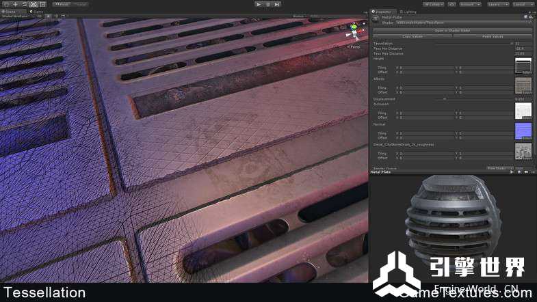The height and width of the screenshot is (302, 537).
Task: Select the Scale tool in the toolbar
Action: tap(34, 5)
